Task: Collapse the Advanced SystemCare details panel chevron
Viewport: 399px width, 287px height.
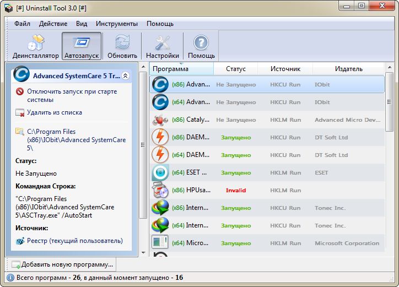Action: (126, 75)
